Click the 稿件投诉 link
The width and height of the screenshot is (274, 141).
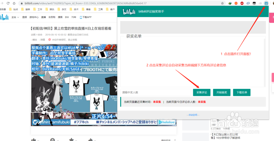coord(166,140)
